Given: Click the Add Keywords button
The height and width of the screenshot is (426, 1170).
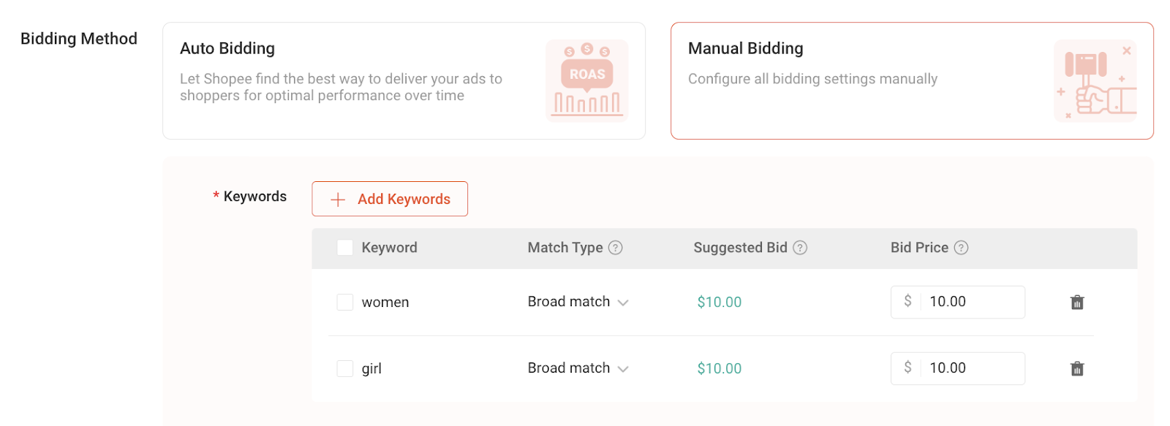Looking at the screenshot, I should click(x=390, y=199).
